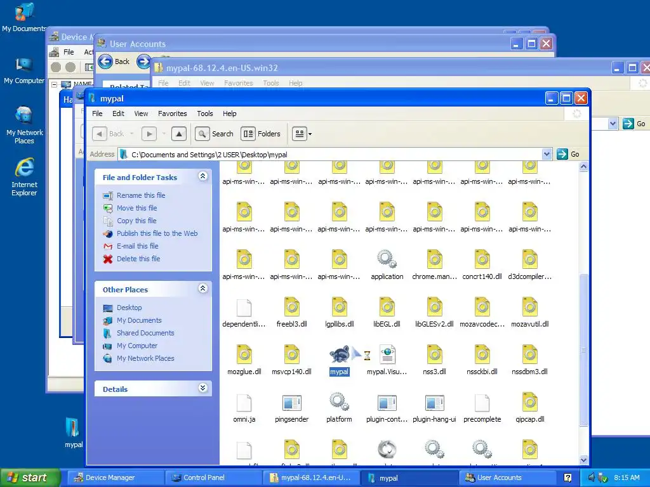Image resolution: width=650 pixels, height=487 pixels.
Task: Click the volume icon in system tray
Action: pos(592,477)
